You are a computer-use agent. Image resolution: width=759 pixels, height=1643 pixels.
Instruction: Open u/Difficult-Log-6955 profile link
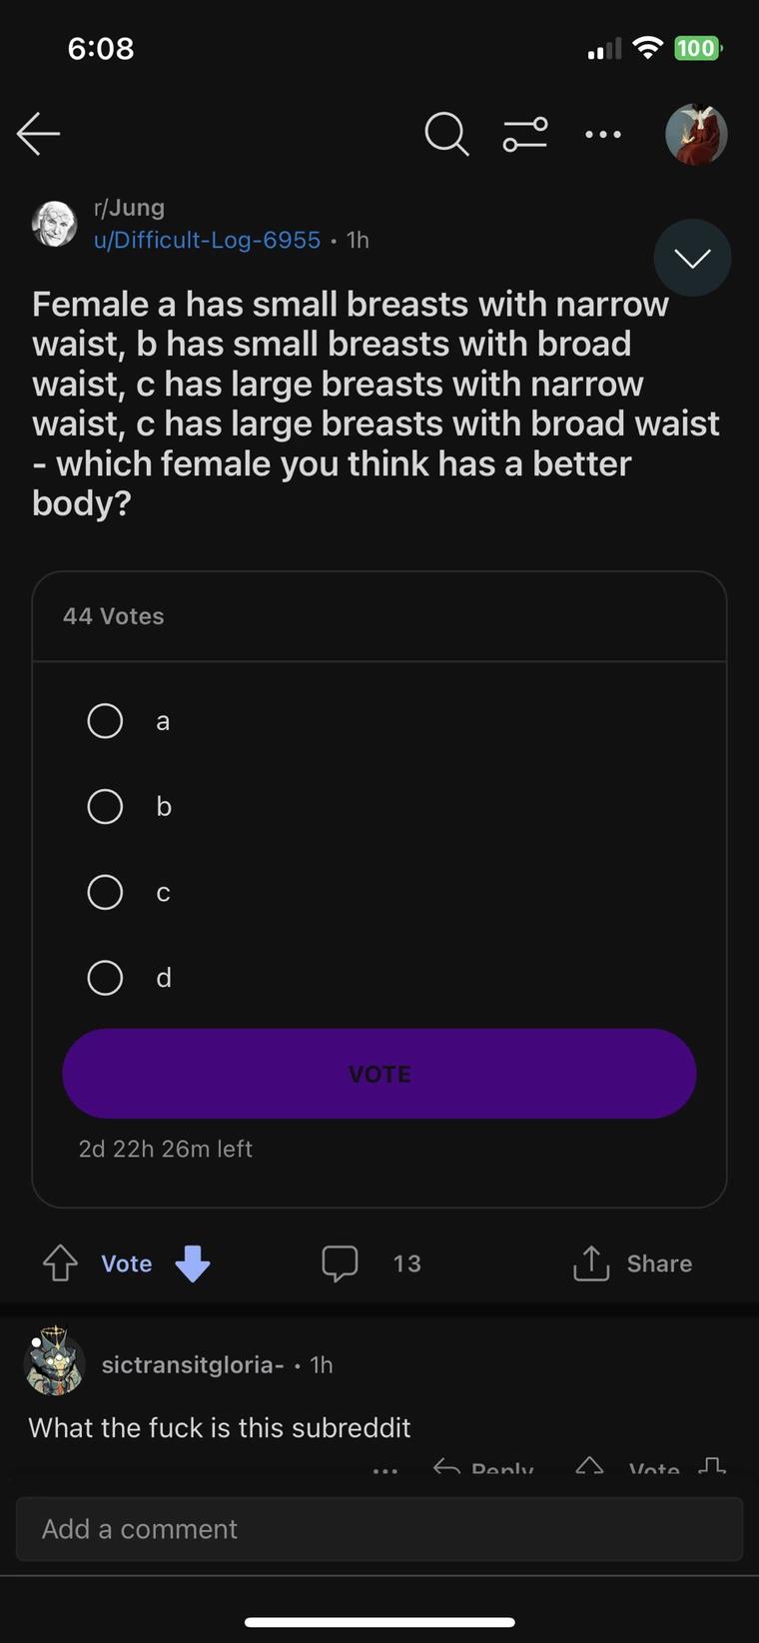[207, 241]
